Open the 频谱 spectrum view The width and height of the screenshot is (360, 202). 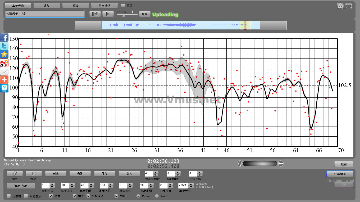pos(75,5)
